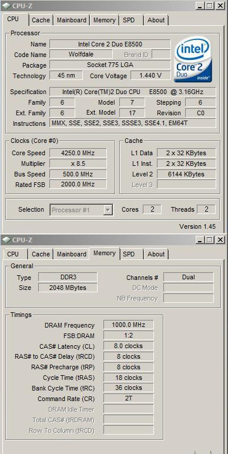Click the Command Rate value 2T
The width and height of the screenshot is (228, 454).
[129, 398]
